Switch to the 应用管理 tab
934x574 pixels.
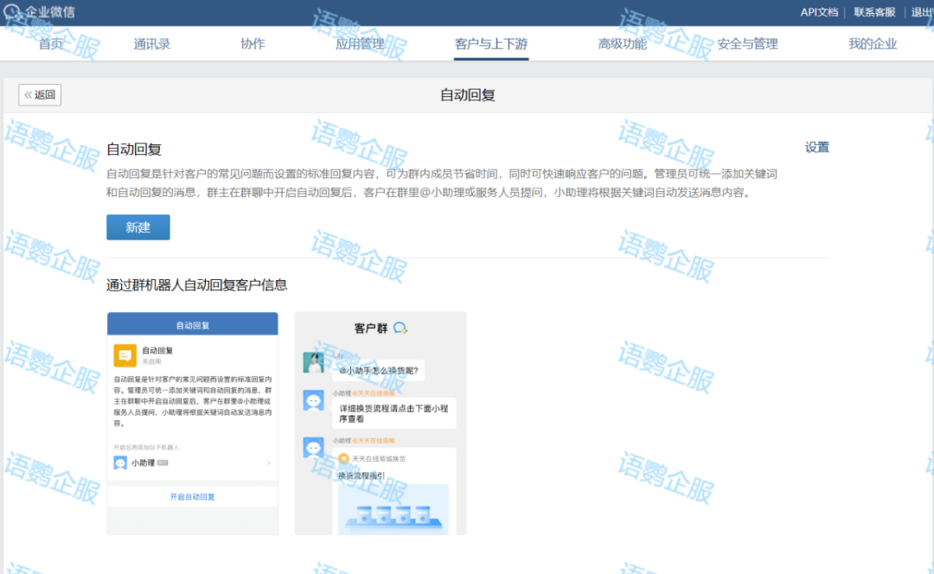(359, 44)
